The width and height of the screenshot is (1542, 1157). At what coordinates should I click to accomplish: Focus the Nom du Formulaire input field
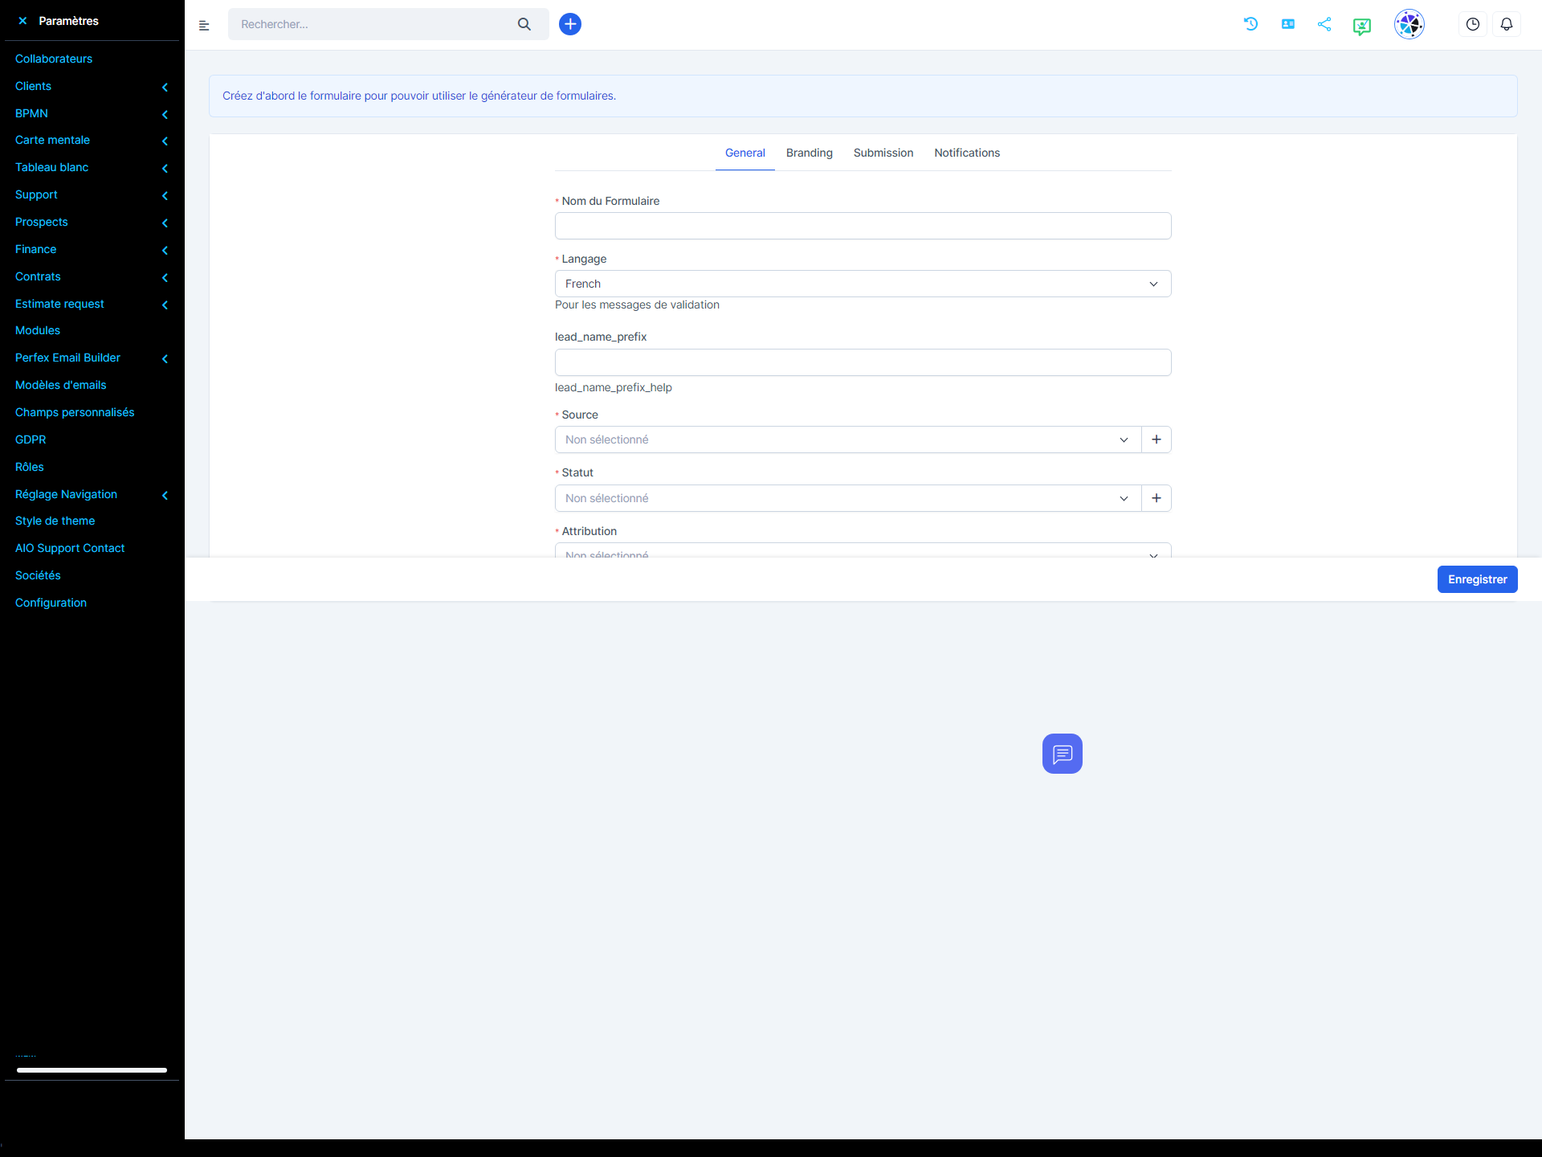click(863, 226)
